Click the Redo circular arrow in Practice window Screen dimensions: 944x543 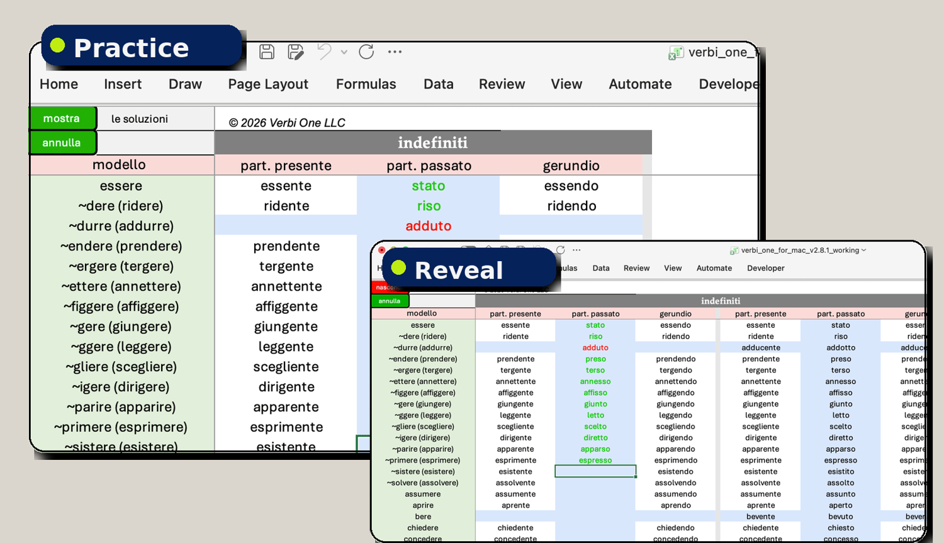coord(366,52)
